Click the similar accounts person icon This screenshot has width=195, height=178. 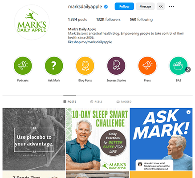click(161, 6)
